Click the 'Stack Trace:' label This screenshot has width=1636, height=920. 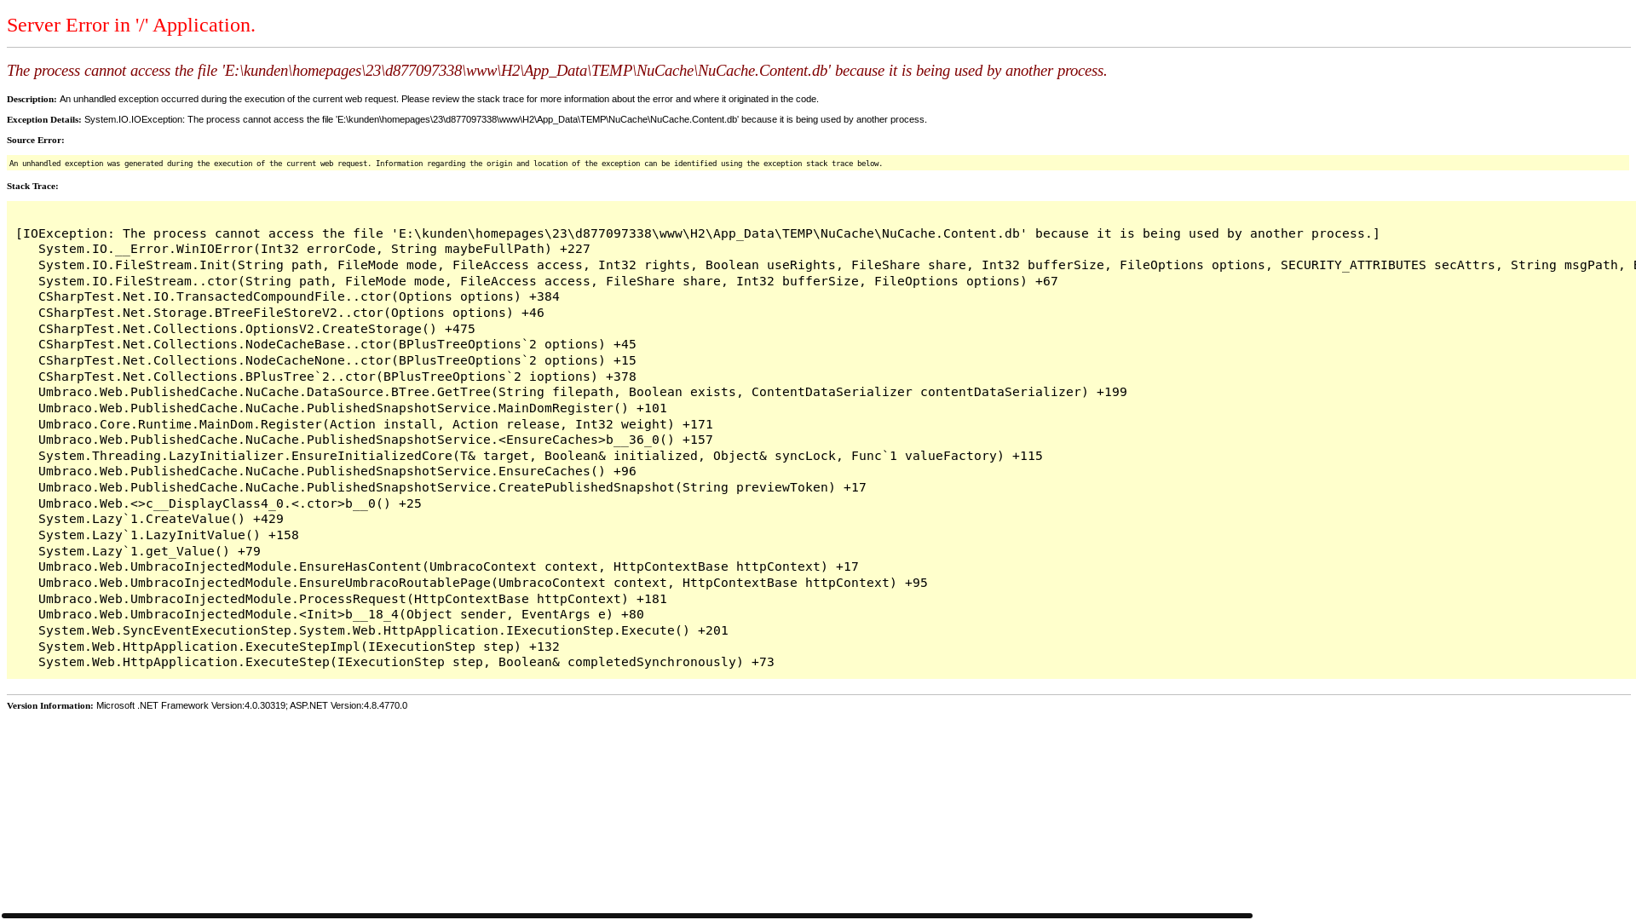pos(32,187)
